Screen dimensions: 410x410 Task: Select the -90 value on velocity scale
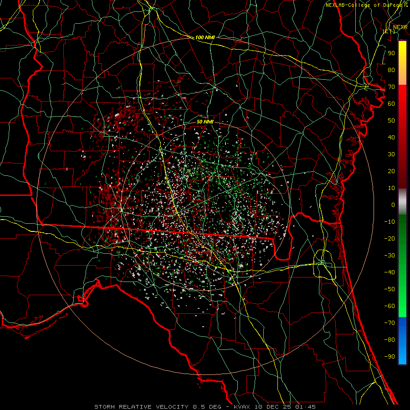[x=389, y=357]
